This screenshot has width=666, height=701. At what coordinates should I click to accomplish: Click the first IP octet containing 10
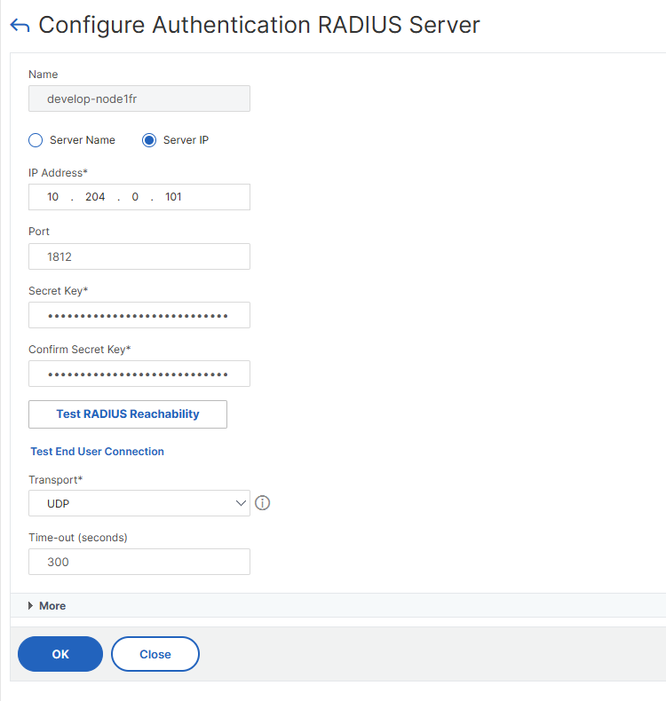[x=52, y=197]
